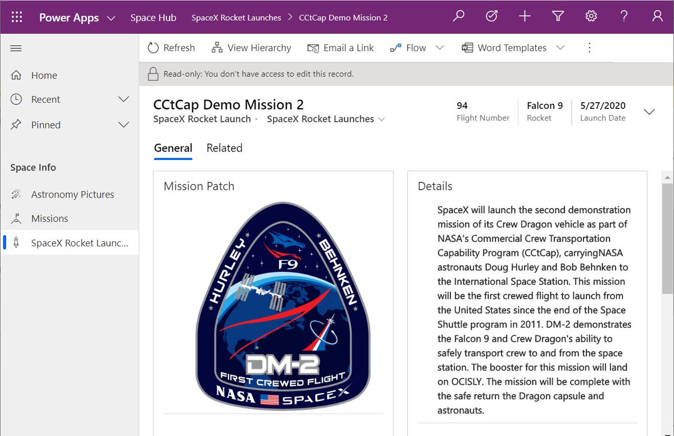This screenshot has height=436, width=674.
Task: Open the task flow target icon
Action: [491, 17]
